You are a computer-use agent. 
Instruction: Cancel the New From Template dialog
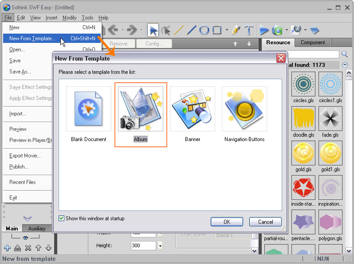(265, 222)
